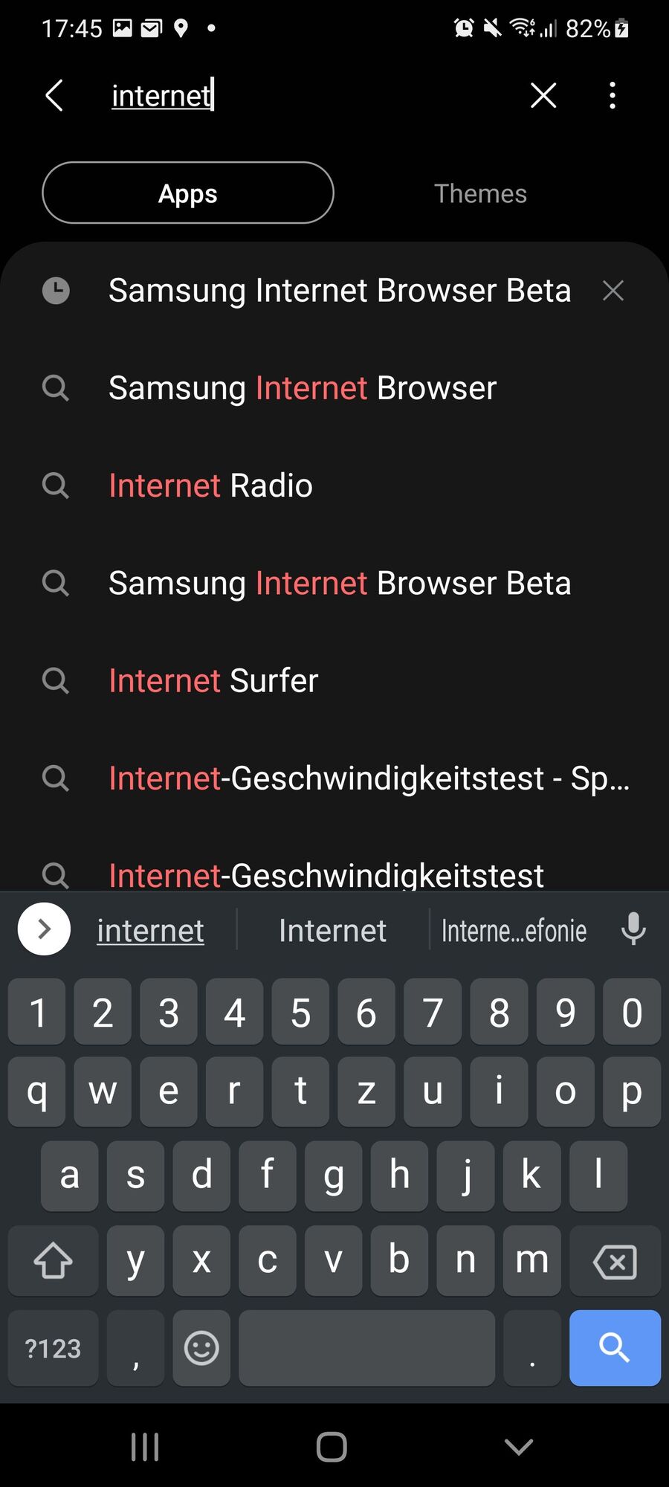Screen dimensions: 669x1487
Task: Tap the search field containing internet
Action: point(297,95)
